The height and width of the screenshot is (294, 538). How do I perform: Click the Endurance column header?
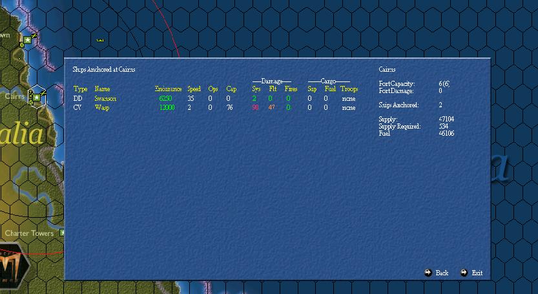click(x=168, y=89)
